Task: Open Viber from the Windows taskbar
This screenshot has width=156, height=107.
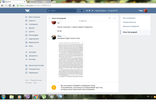Action: 28,97
